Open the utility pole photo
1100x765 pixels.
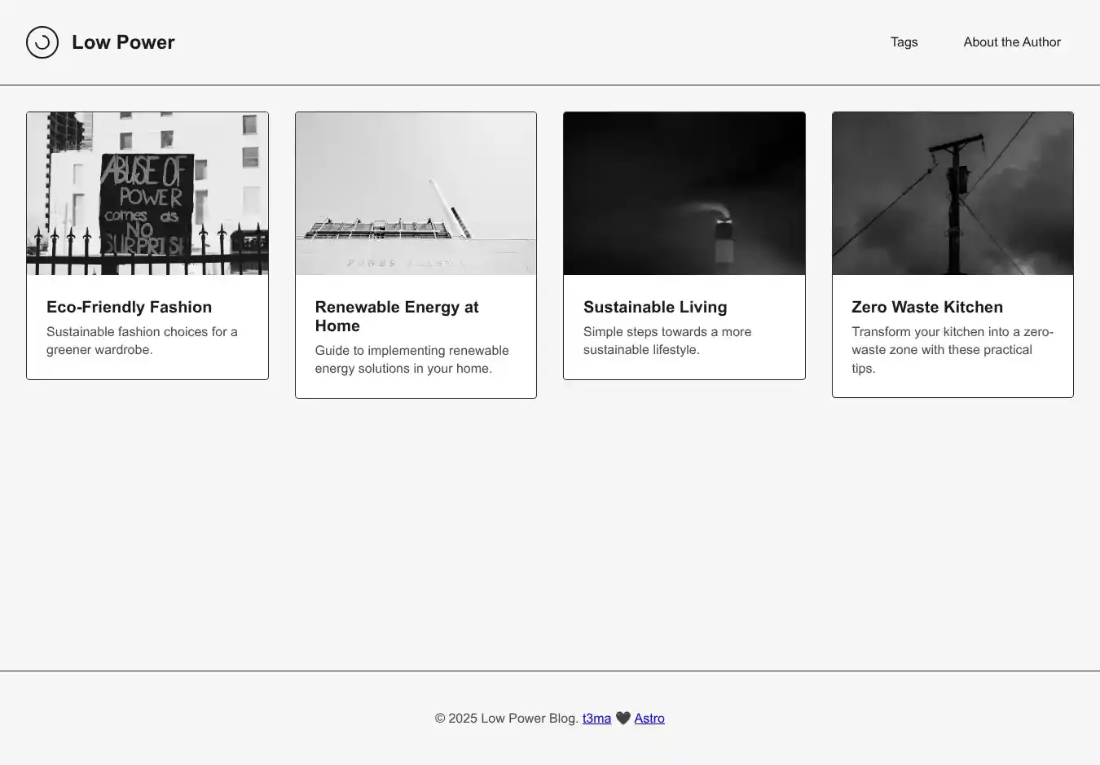[x=953, y=194]
